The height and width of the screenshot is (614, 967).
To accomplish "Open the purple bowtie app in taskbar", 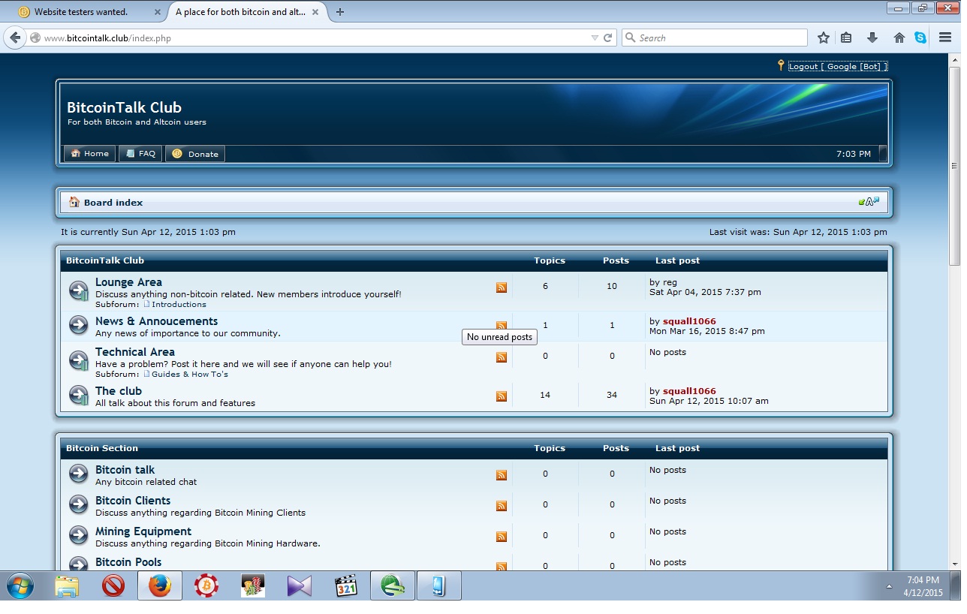I will (300, 585).
